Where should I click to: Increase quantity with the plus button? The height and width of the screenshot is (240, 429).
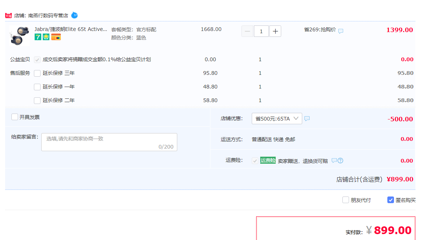[275, 31]
